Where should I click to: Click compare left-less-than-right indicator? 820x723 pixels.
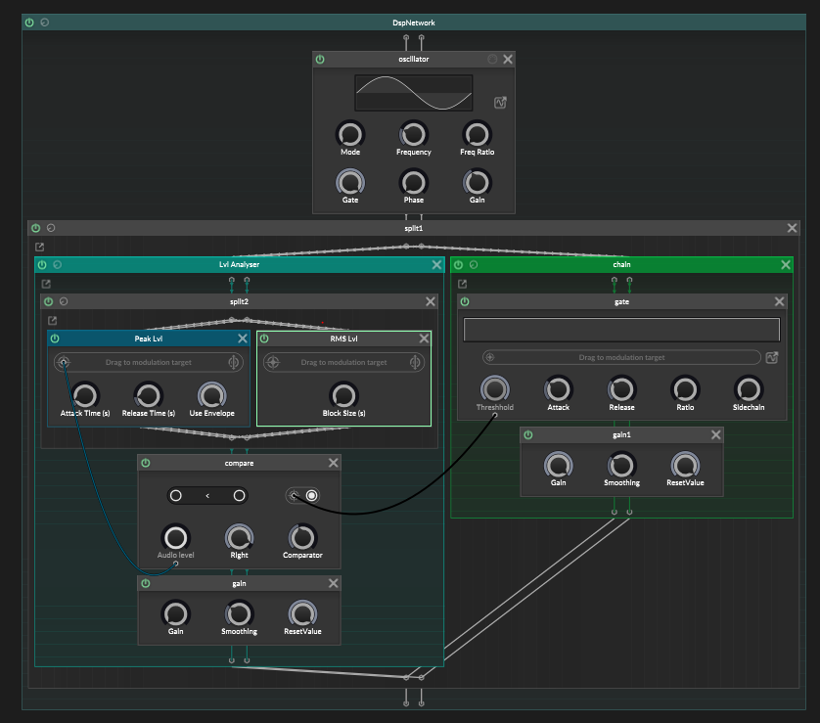[207, 495]
